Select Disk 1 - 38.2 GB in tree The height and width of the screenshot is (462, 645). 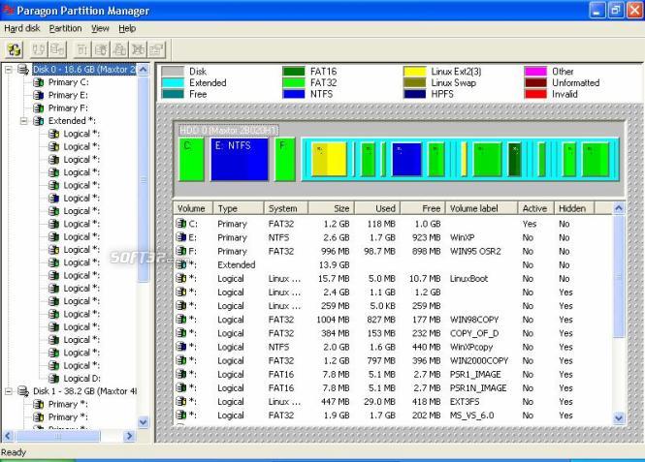point(84,391)
